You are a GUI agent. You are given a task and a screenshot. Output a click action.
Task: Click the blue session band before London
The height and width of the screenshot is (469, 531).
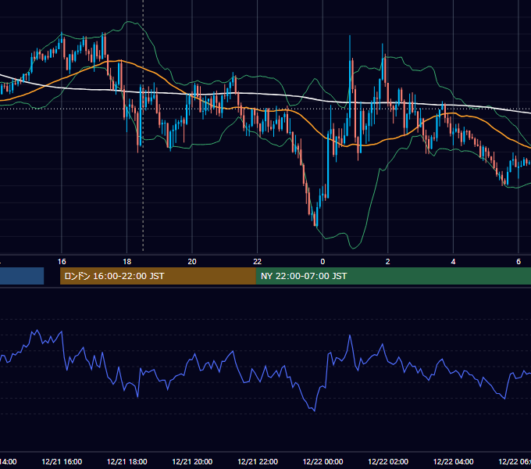click(22, 276)
